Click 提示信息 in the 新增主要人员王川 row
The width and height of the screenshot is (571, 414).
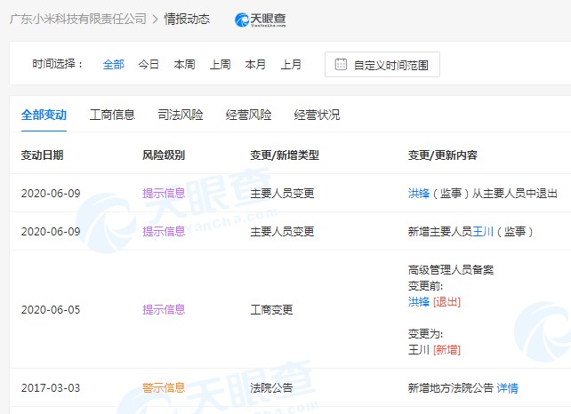(x=164, y=231)
